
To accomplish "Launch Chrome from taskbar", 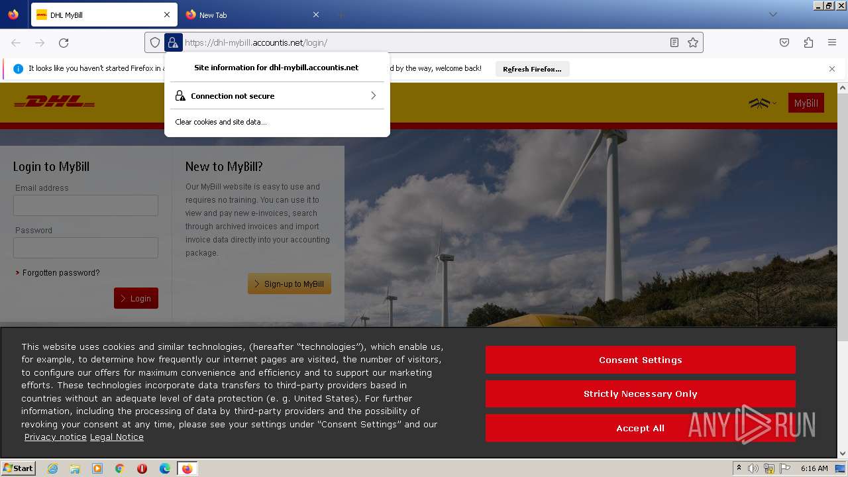I will pyautogui.click(x=120, y=468).
